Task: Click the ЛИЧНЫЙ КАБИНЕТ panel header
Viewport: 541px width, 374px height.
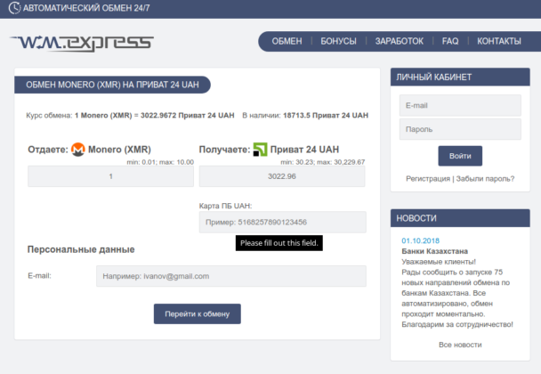Action: 460,77
